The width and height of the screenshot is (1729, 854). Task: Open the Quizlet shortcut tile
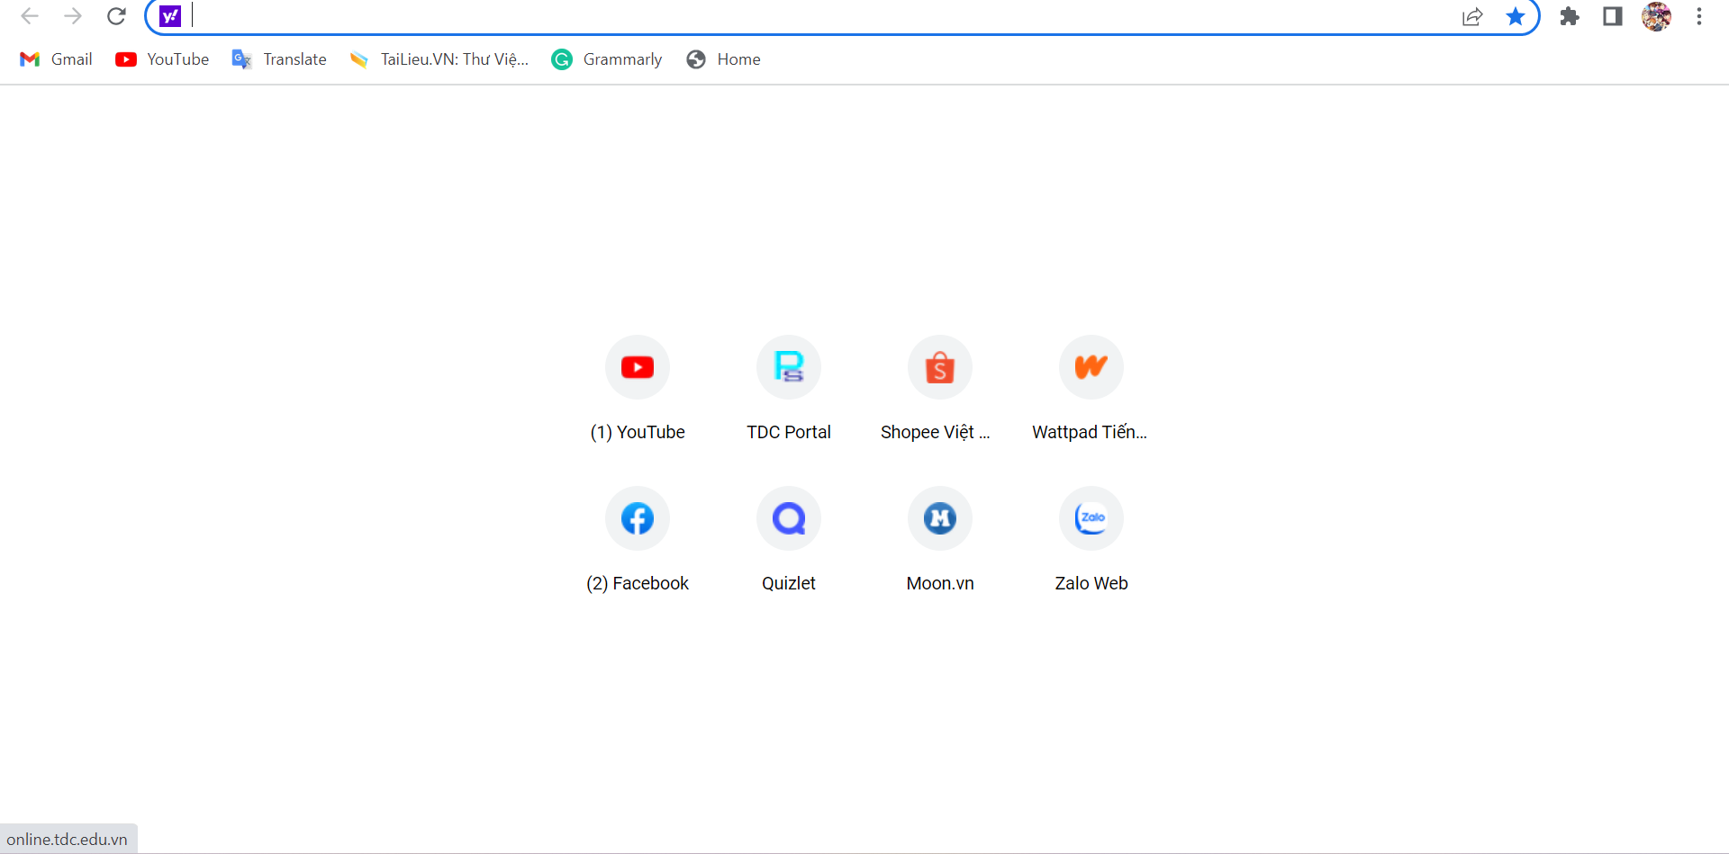click(789, 540)
